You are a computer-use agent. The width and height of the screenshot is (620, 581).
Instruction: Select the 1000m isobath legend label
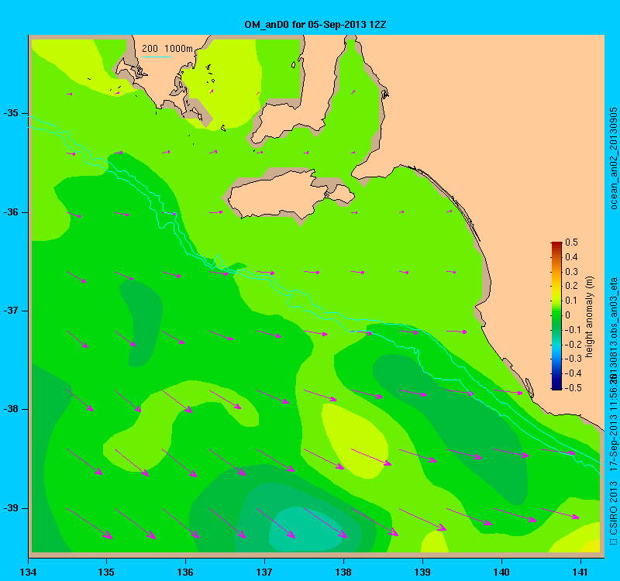click(x=178, y=49)
